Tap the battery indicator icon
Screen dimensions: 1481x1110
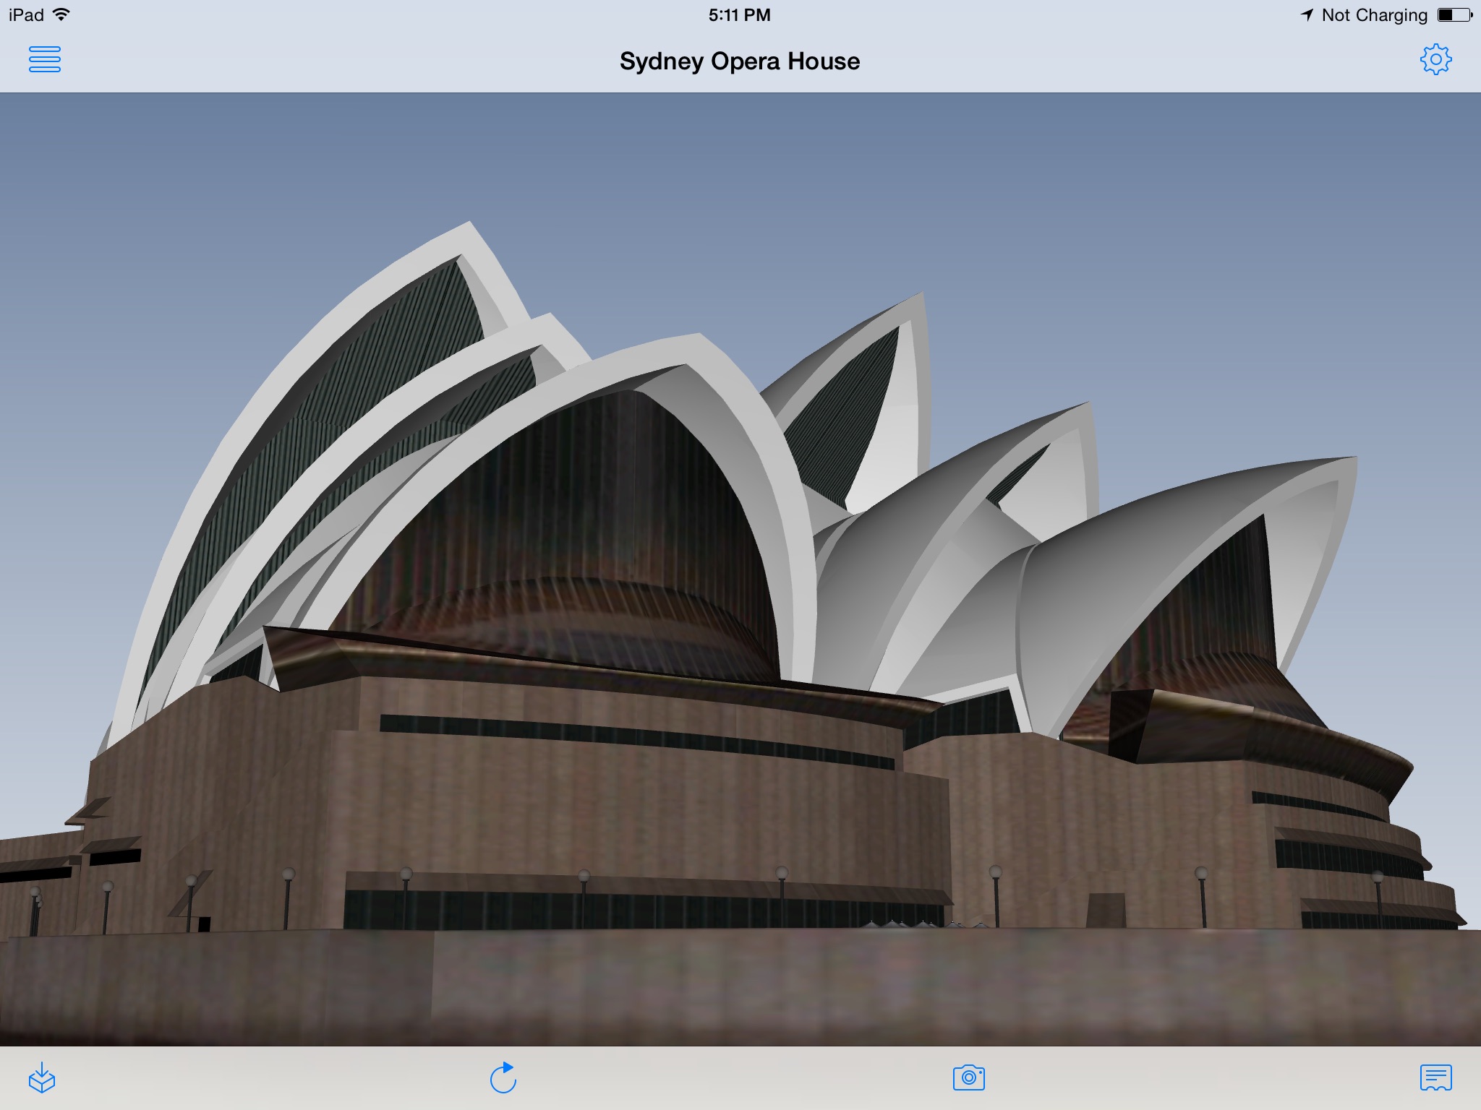(1454, 14)
